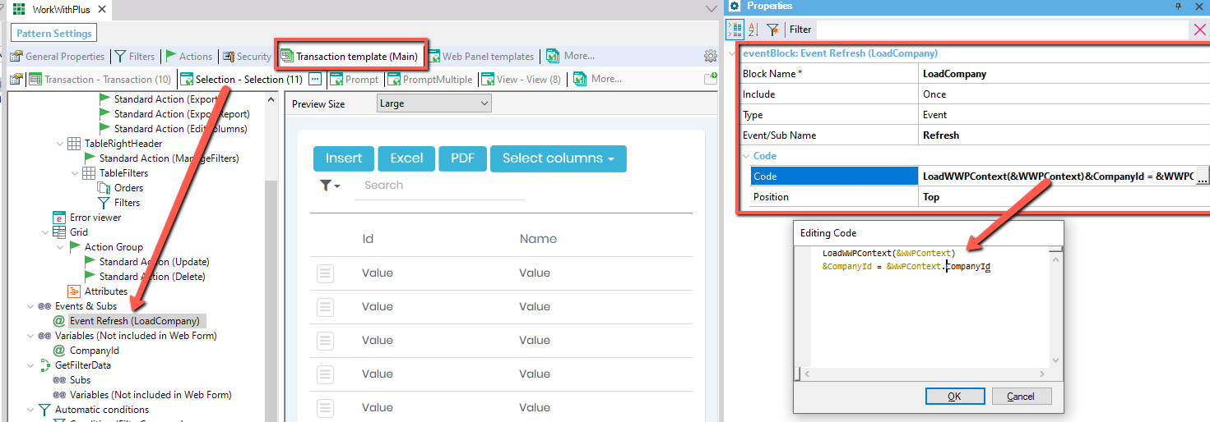This screenshot has height=422, width=1210.
Task: Open the Preview Size dropdown
Action: click(433, 103)
